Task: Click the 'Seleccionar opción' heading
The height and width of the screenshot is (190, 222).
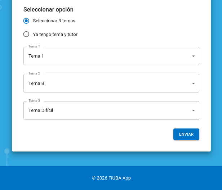Action: [x=48, y=10]
